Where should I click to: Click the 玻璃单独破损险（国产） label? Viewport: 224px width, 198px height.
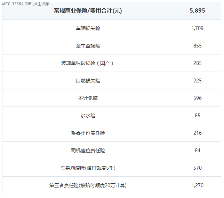[88, 63]
